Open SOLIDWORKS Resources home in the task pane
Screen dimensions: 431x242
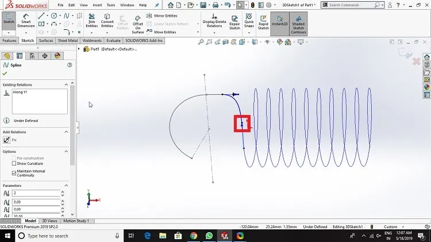pyautogui.click(x=426, y=57)
